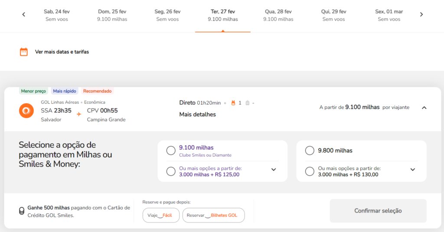This screenshot has width=444, height=232.
Task: Click the orange hand baggage icon
Action: 233,103
